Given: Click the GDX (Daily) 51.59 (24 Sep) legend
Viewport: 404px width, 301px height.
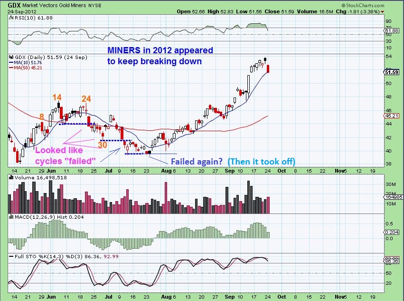Looking at the screenshot, I should pyautogui.click(x=51, y=58).
